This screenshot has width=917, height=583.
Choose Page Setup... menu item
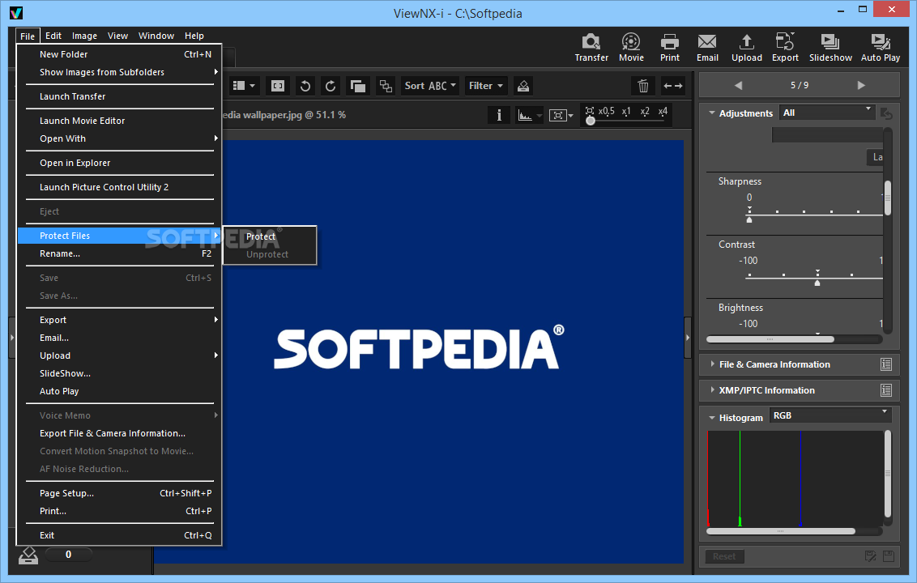(x=119, y=494)
